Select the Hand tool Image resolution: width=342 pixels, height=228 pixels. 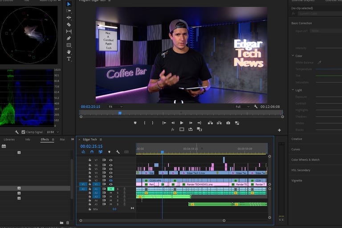click(x=69, y=52)
